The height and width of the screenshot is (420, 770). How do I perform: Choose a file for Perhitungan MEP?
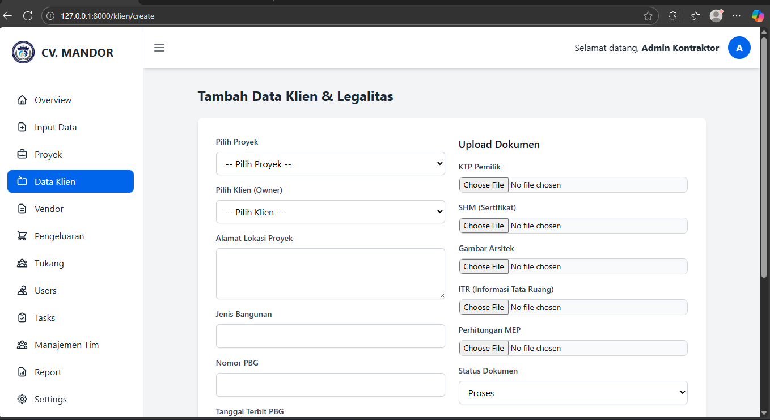click(483, 348)
